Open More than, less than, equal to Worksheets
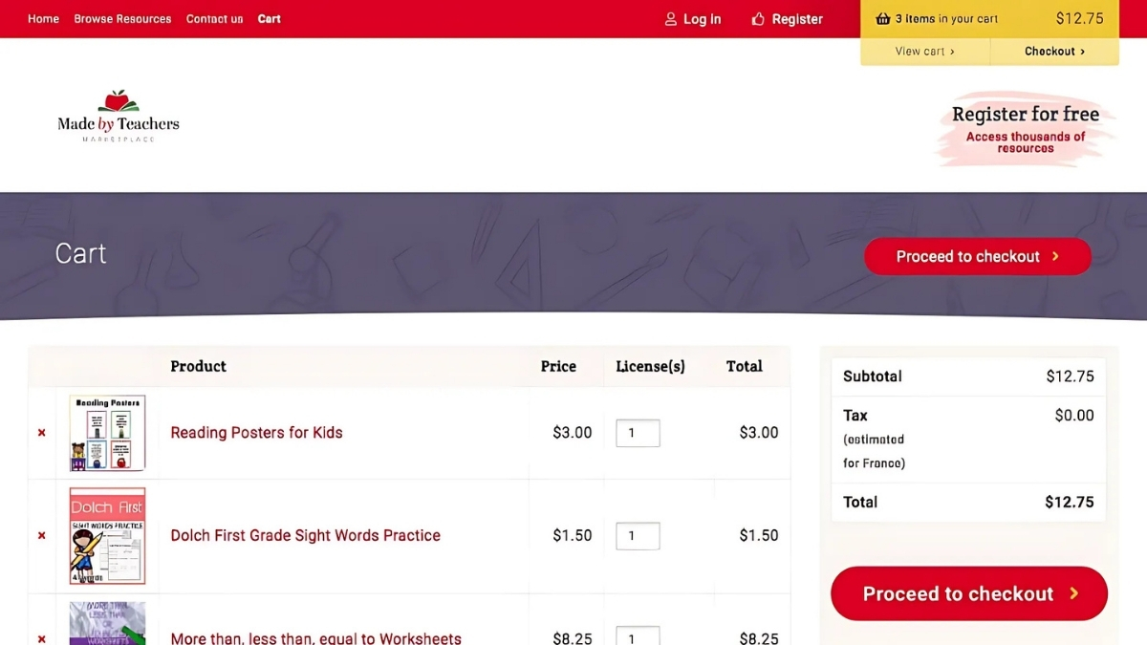Viewport: 1147px width, 645px height. pyautogui.click(x=315, y=638)
